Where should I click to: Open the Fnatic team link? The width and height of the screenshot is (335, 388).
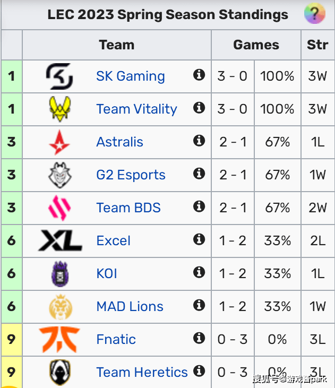pos(116,340)
